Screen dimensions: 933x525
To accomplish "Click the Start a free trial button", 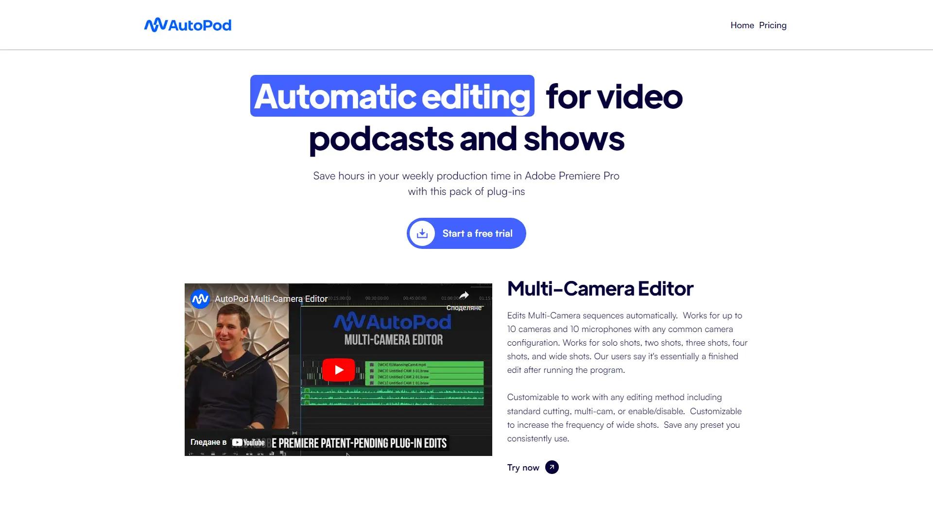I will [x=466, y=233].
